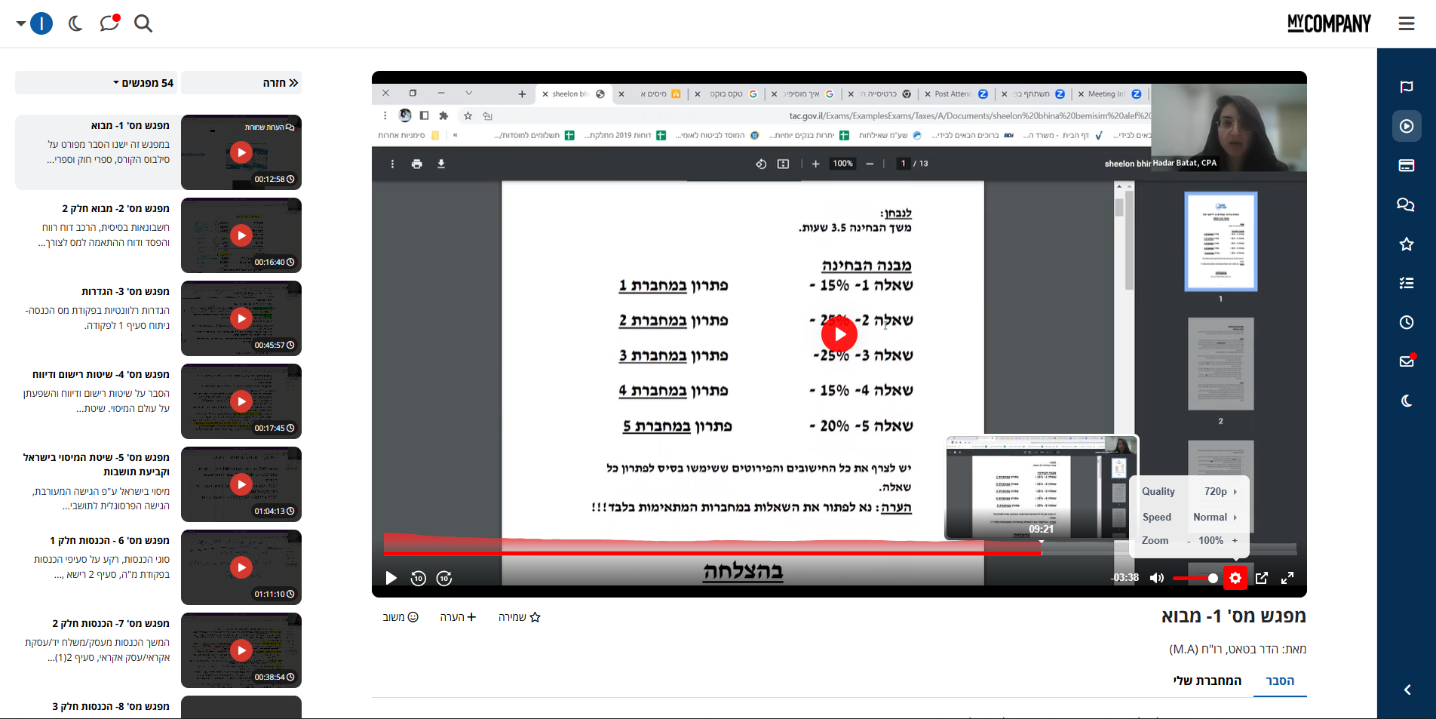Image resolution: width=1436 pixels, height=719 pixels.
Task: Open video in pop-out window
Action: pos(1262,578)
